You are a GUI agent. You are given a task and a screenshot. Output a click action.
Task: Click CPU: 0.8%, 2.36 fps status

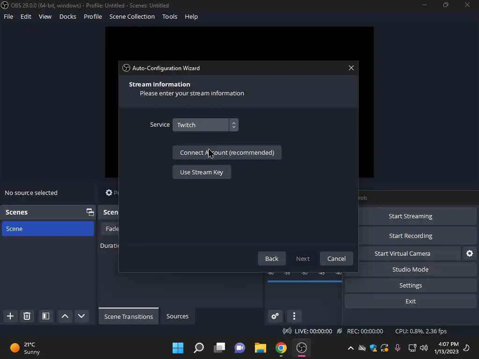point(421,331)
